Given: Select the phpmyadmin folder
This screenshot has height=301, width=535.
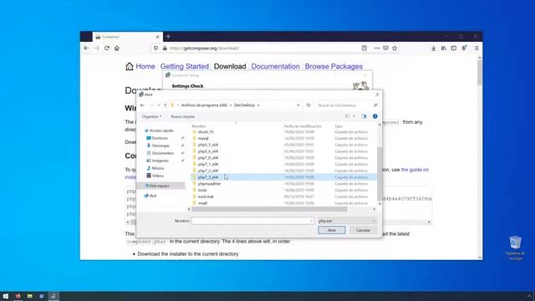Looking at the screenshot, I should pyautogui.click(x=209, y=184).
